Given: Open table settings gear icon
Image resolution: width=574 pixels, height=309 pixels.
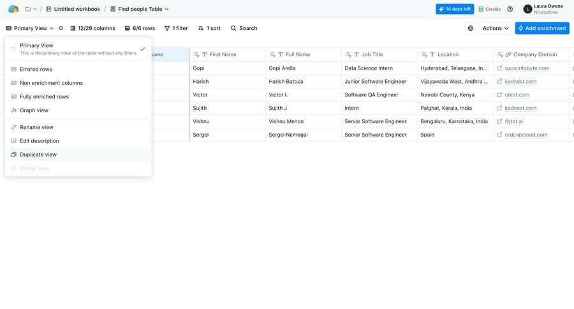Looking at the screenshot, I should tap(471, 28).
